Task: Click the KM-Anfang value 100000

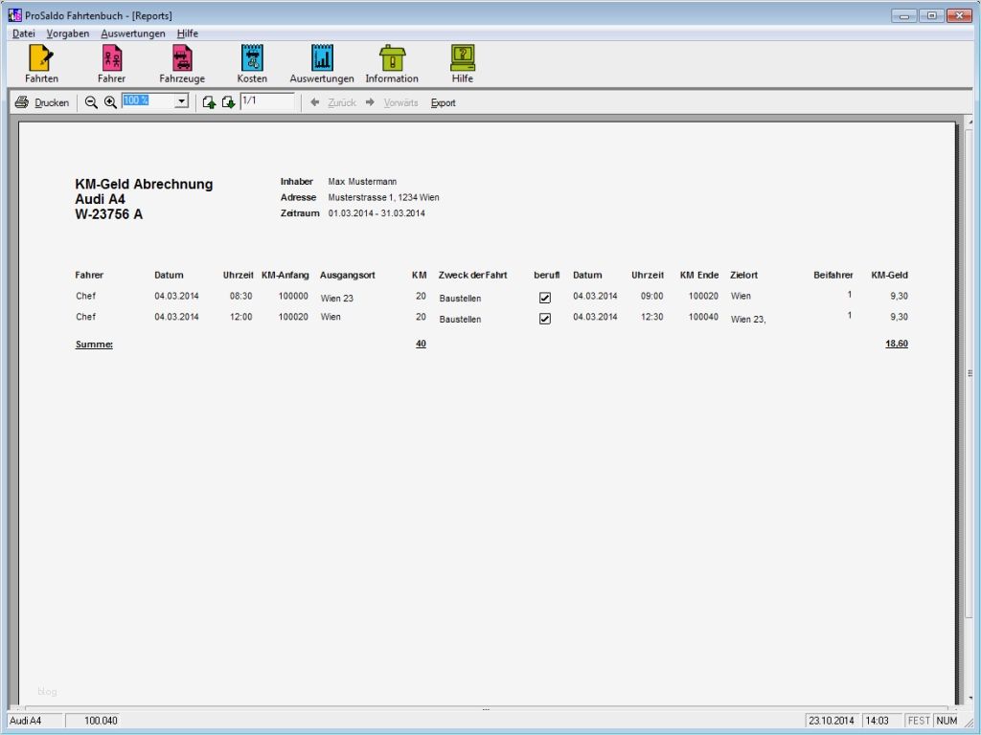Action: 293,296
